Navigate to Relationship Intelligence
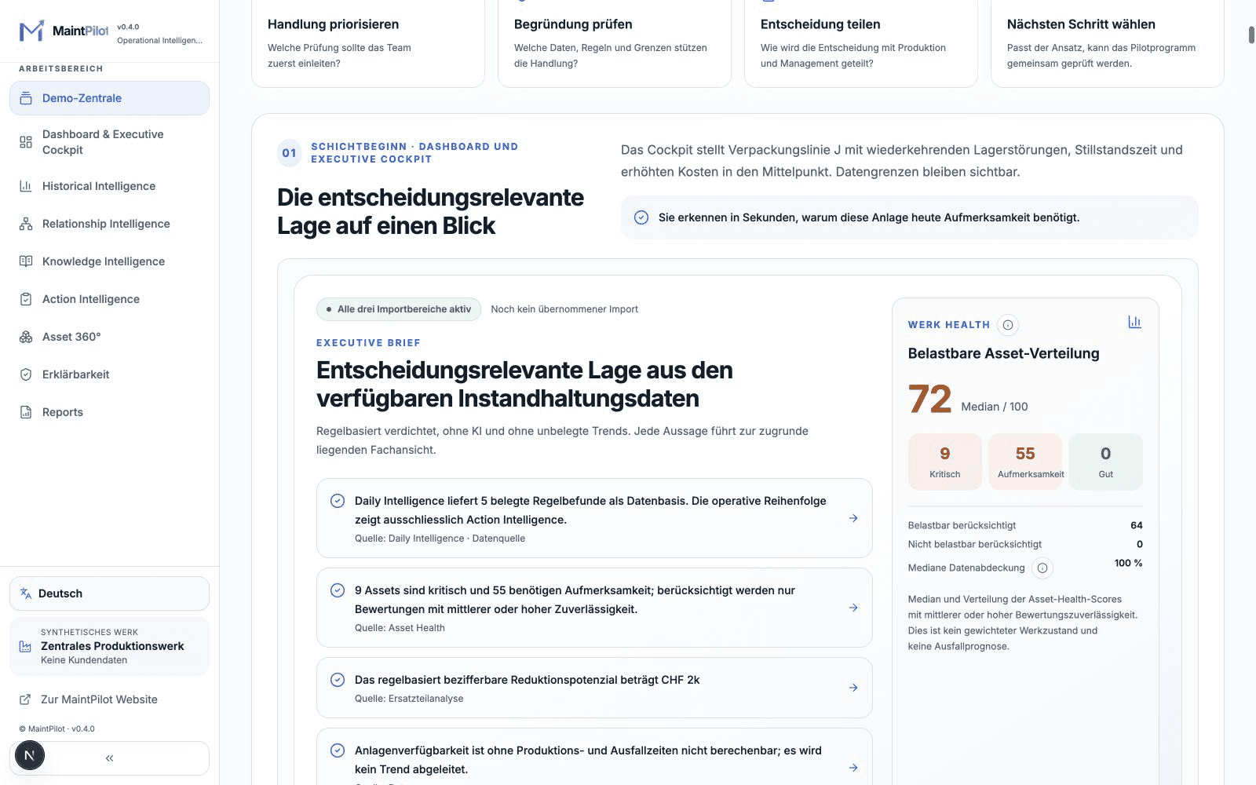This screenshot has height=785, width=1256. [x=109, y=224]
